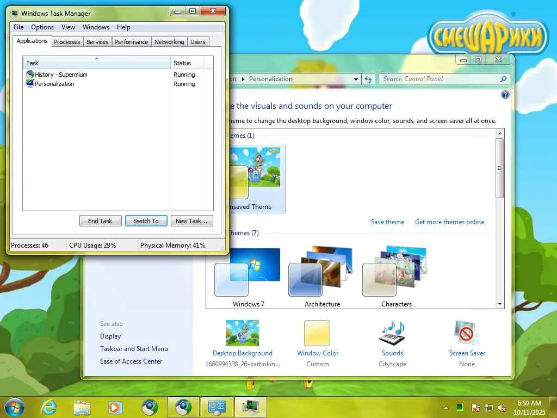
Task: Open Taskbar and Start Menu link
Action: 134,349
